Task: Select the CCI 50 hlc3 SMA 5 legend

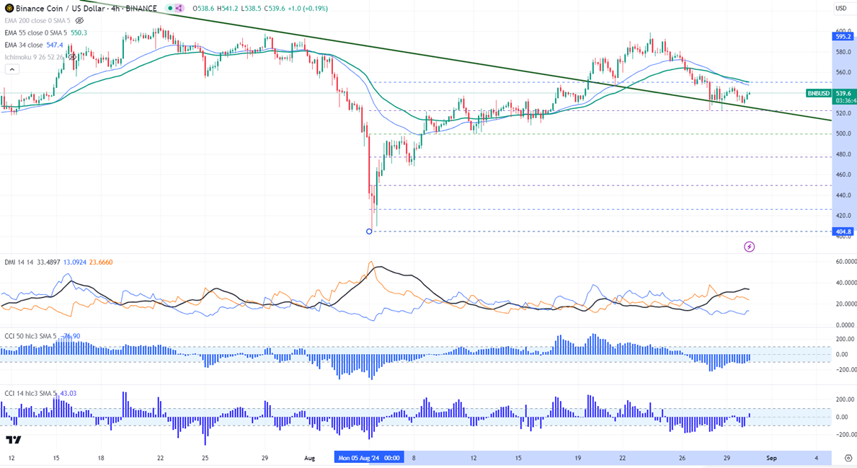Action: (30, 336)
